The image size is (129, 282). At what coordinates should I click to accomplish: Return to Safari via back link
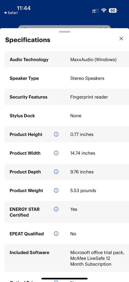point(11,13)
